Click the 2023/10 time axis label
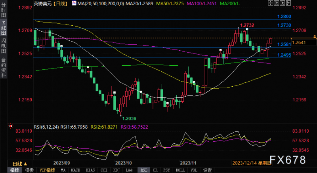The image size is (317, 173). point(123,163)
